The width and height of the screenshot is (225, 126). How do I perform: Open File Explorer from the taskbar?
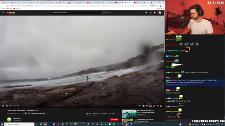pos(41,124)
